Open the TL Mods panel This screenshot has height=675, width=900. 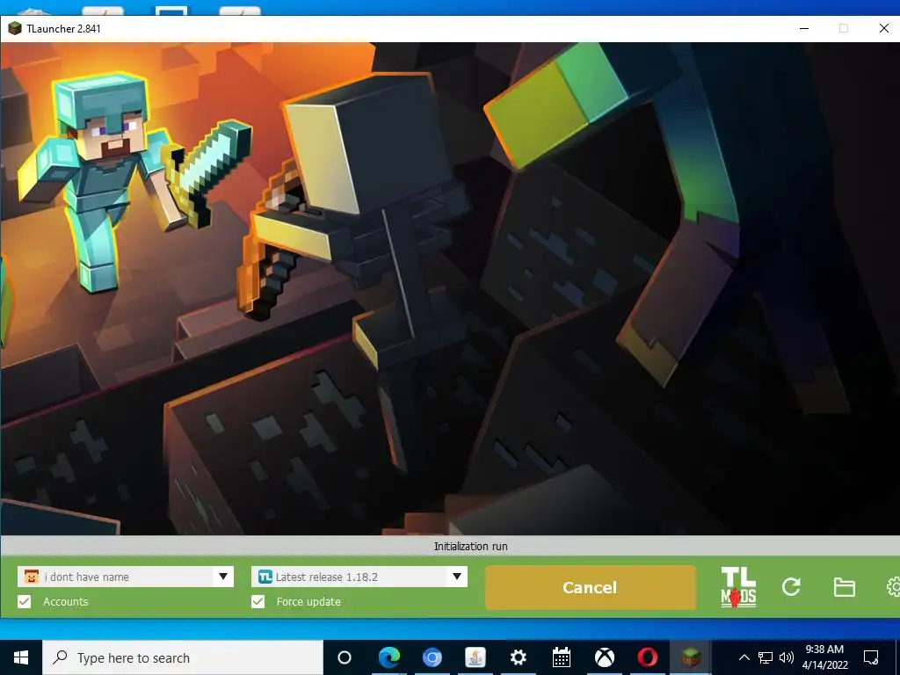point(738,587)
